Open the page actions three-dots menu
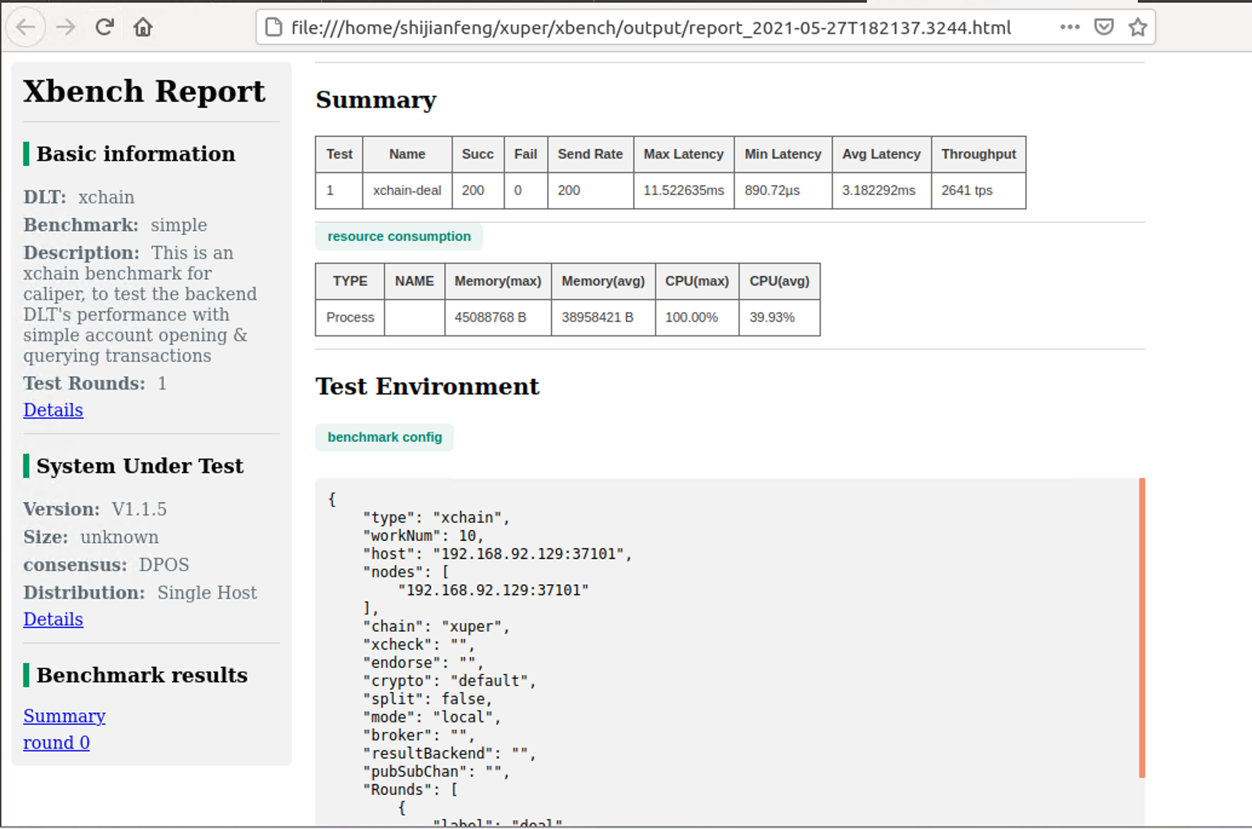 pos(1069,27)
